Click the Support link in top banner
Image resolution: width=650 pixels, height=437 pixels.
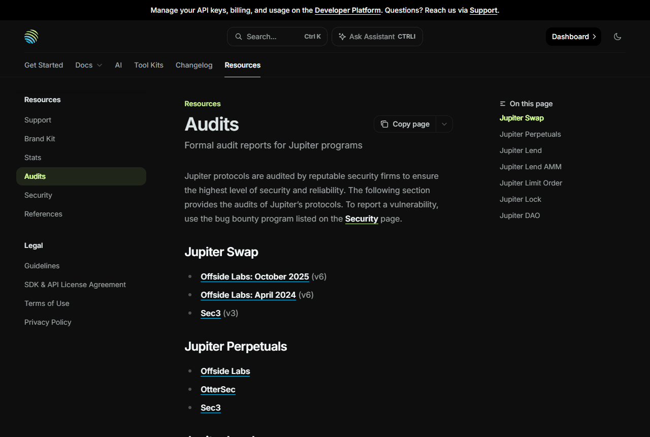483,10
